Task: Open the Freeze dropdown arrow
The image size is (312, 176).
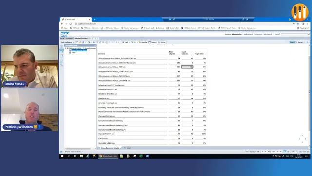Action: click(156, 42)
